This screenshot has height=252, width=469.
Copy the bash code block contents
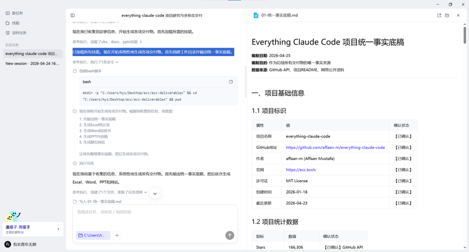click(x=231, y=82)
